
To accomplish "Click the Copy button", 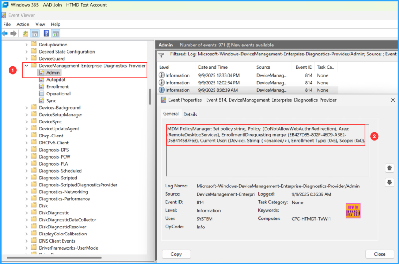I will [x=176, y=254].
